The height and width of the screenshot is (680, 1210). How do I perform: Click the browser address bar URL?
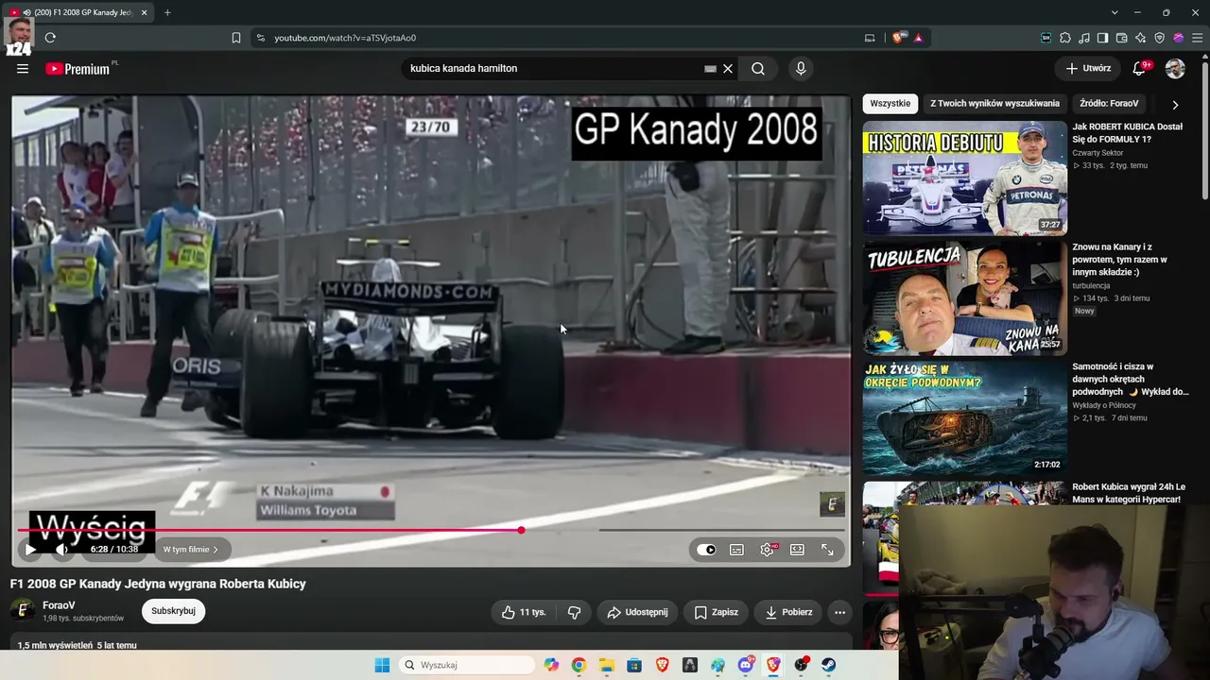(345, 38)
